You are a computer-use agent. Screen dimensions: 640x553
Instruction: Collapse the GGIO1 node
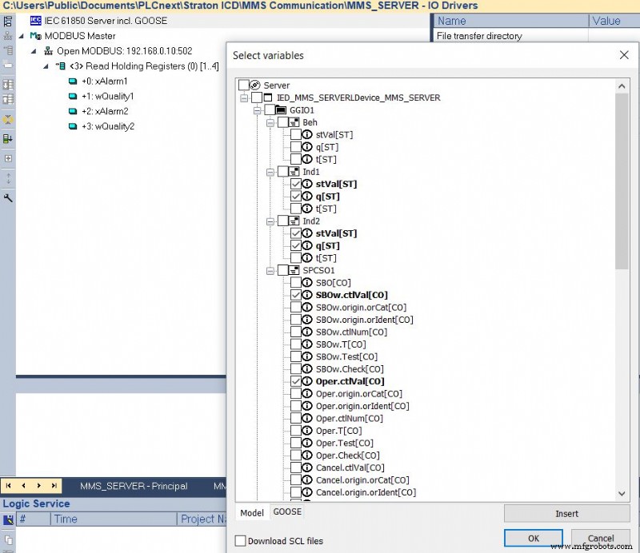tap(256, 111)
